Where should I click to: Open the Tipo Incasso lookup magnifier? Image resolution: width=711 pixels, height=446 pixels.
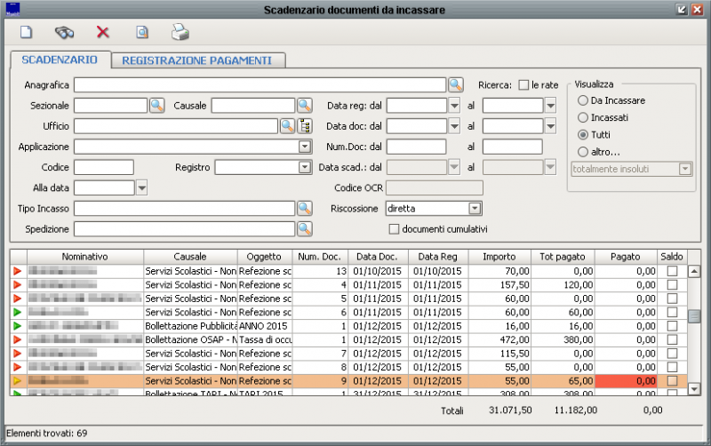click(305, 208)
